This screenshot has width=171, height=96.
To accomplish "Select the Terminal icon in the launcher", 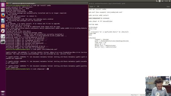I will 3,42.
